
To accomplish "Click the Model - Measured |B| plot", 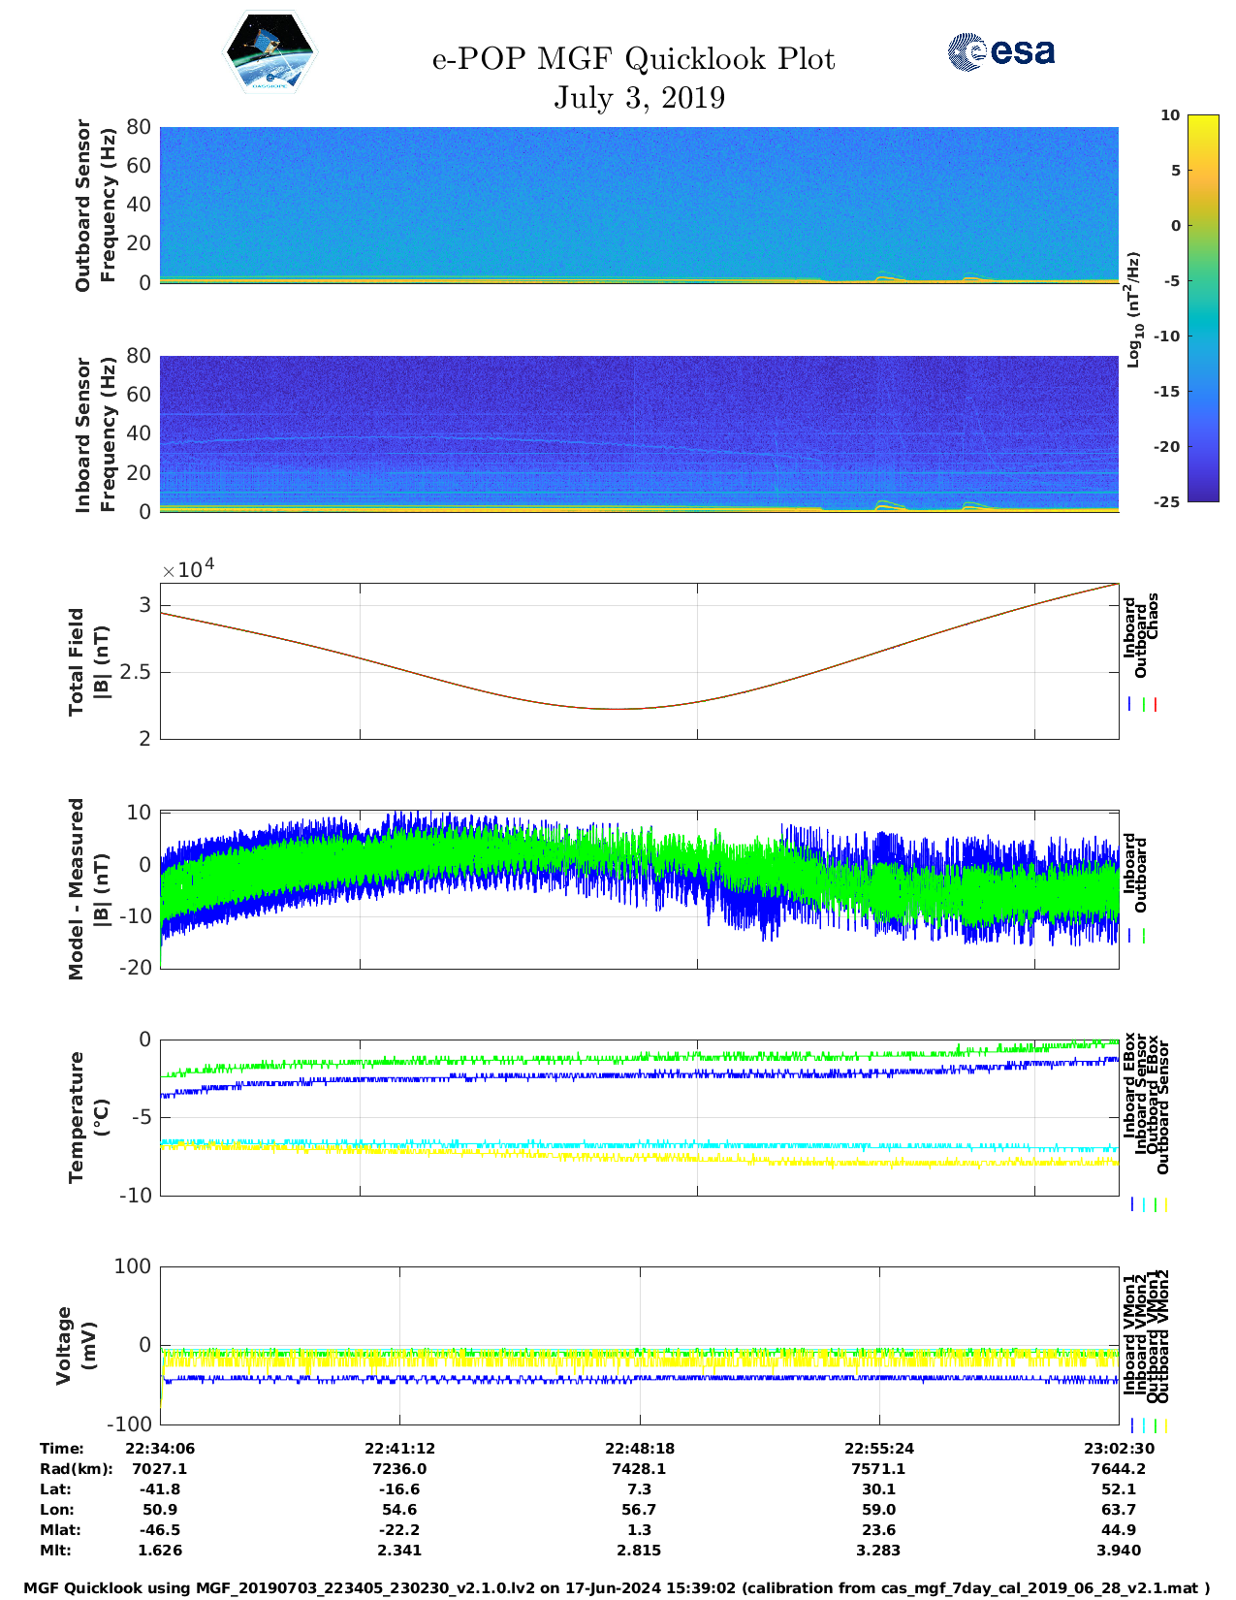I will tap(639, 888).
